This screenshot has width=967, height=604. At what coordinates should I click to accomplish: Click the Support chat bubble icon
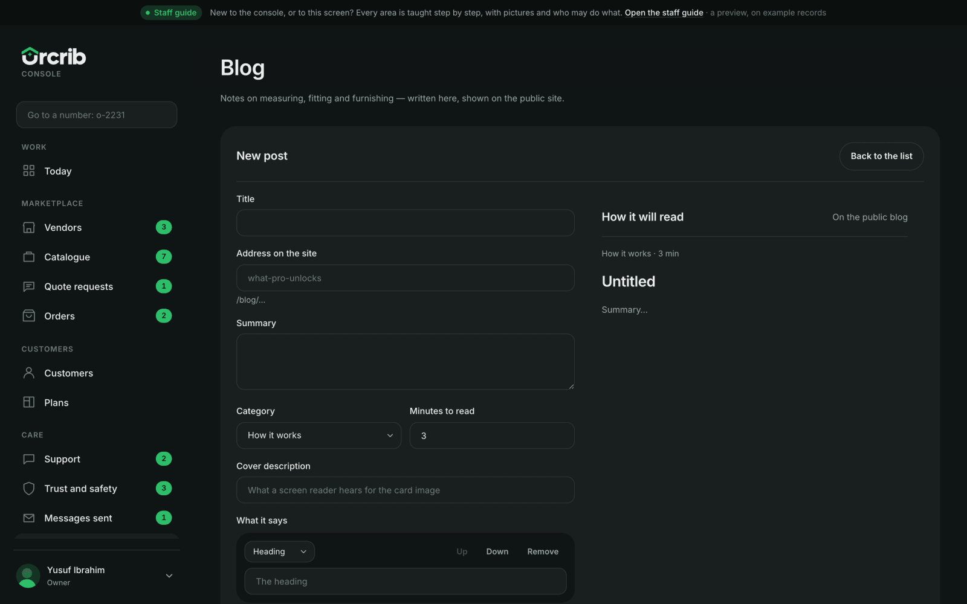click(x=28, y=459)
